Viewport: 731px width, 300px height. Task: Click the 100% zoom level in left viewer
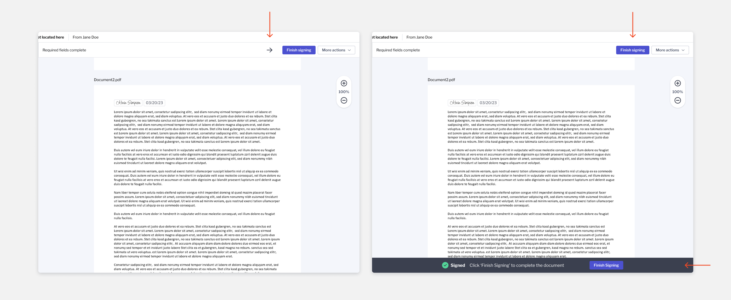[344, 92]
